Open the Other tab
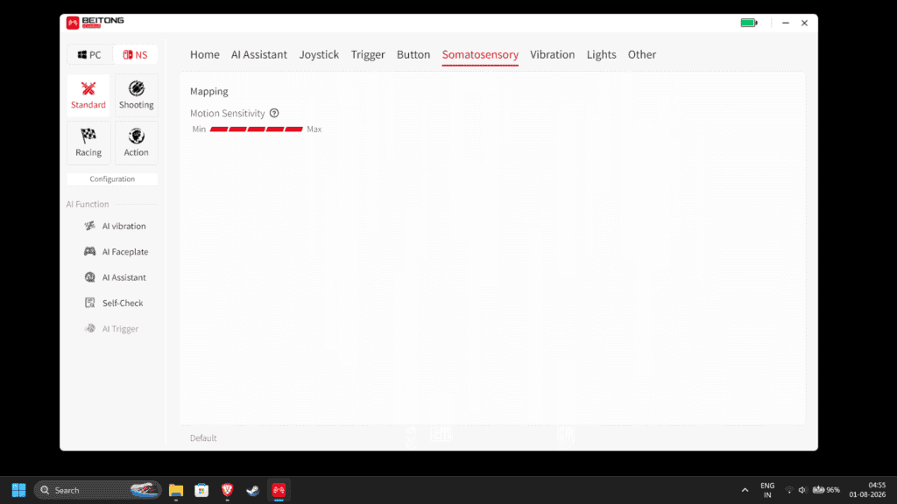The height and width of the screenshot is (504, 897). coord(642,55)
